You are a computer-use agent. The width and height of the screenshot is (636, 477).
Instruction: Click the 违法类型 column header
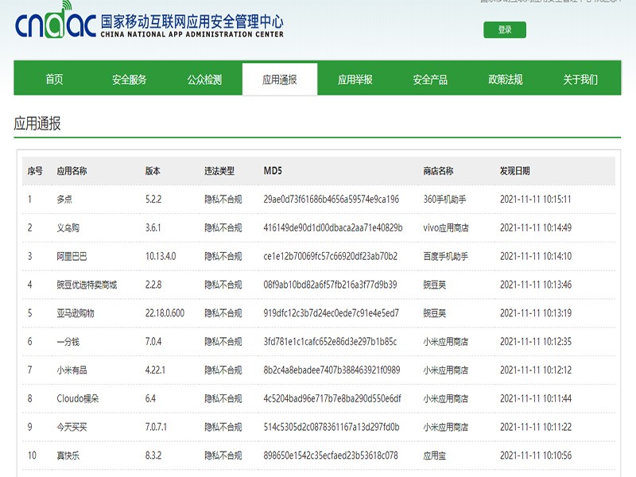[219, 171]
